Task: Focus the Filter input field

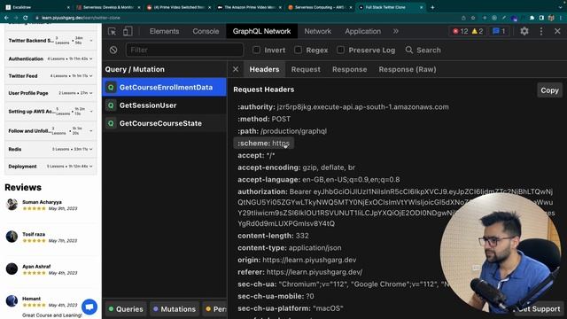Action: pyautogui.click(x=184, y=50)
